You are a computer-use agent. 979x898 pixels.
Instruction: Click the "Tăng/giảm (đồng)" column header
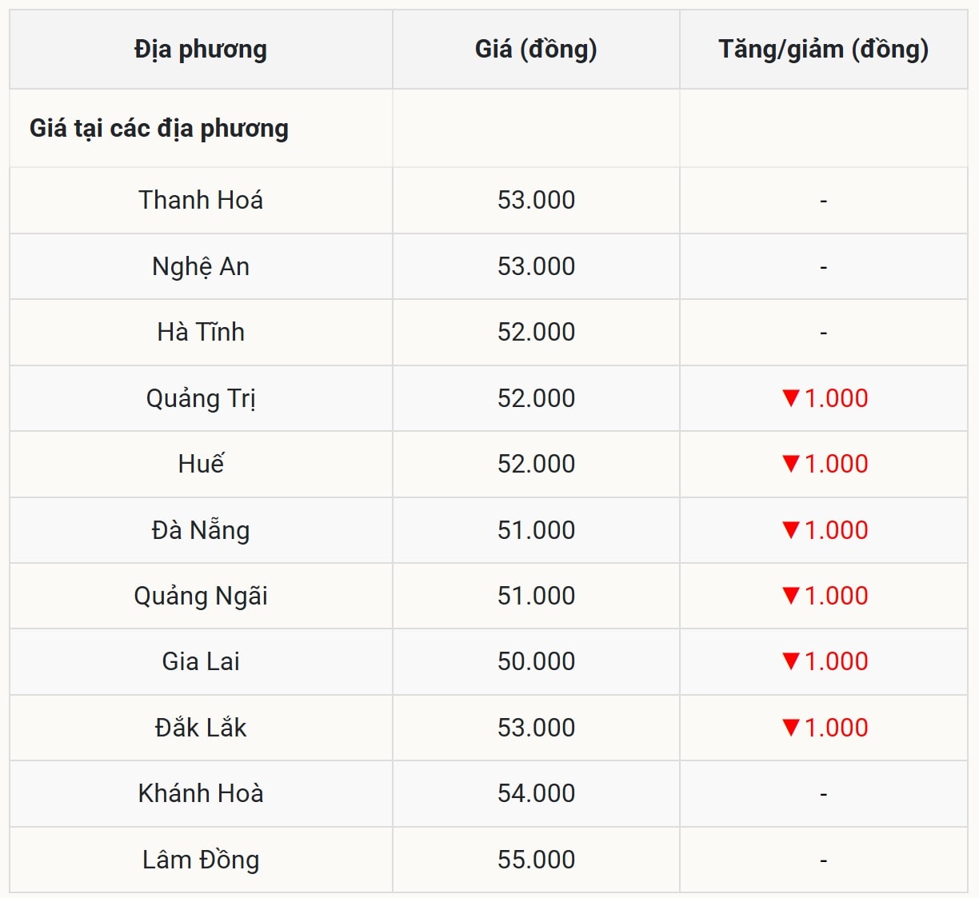tap(823, 50)
